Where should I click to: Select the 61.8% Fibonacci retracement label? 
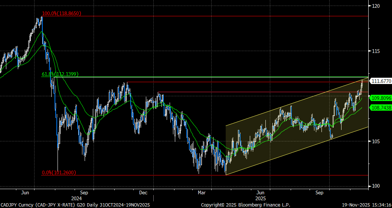point(61,74)
